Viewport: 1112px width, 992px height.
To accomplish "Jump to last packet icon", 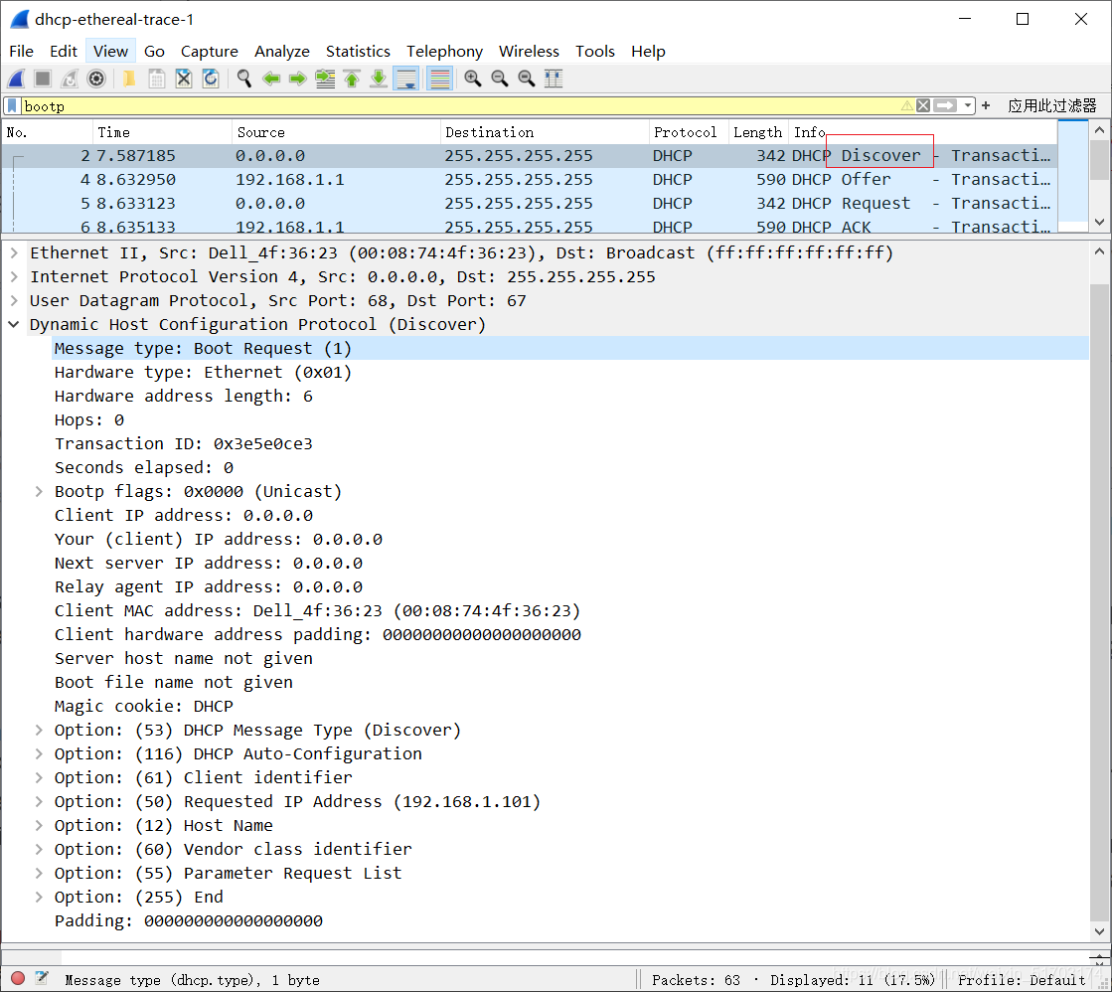I will pyautogui.click(x=379, y=79).
